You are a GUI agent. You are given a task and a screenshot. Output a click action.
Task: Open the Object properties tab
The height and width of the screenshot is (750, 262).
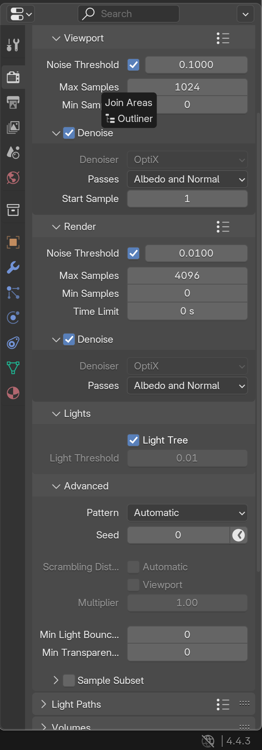pyautogui.click(x=13, y=242)
